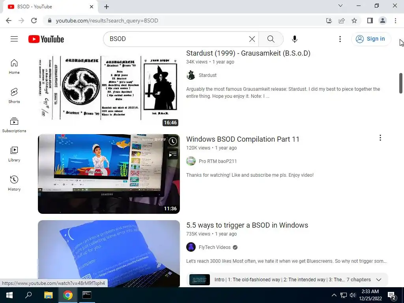
Task: Open 5.5 ways to trigger a BSOD title
Action: [x=247, y=225]
